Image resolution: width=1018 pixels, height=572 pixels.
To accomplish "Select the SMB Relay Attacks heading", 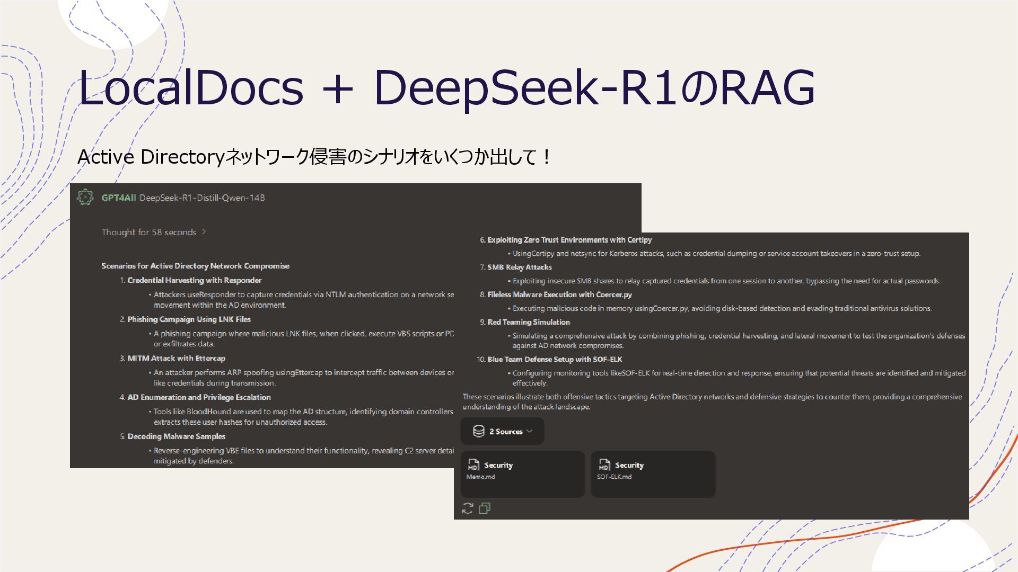I will click(x=519, y=267).
